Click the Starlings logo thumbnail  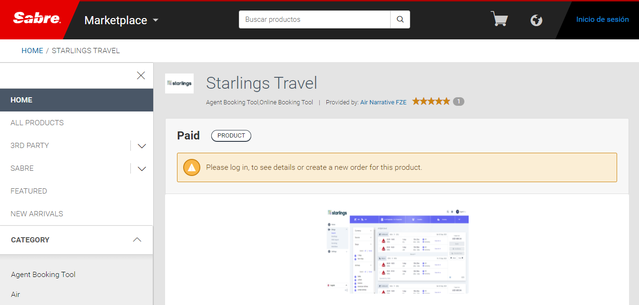(179, 83)
